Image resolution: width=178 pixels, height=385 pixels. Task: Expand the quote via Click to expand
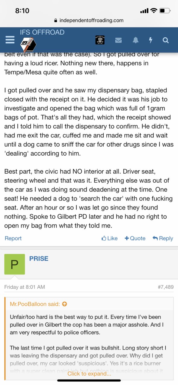(89, 374)
